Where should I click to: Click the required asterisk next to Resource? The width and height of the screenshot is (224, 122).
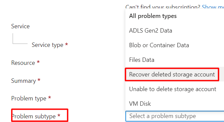pyautogui.click(x=38, y=62)
